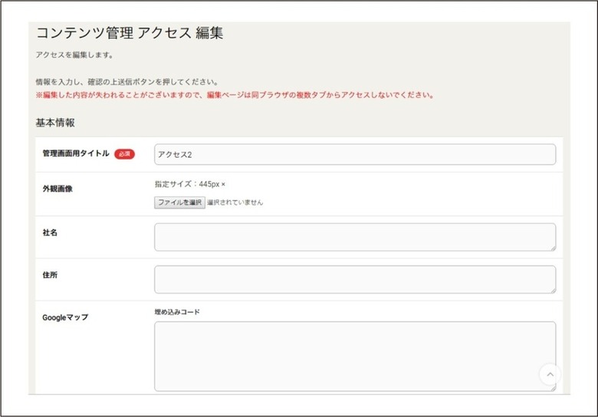Click the 埋め込みコード label
The height and width of the screenshot is (417, 598).
coord(177,312)
